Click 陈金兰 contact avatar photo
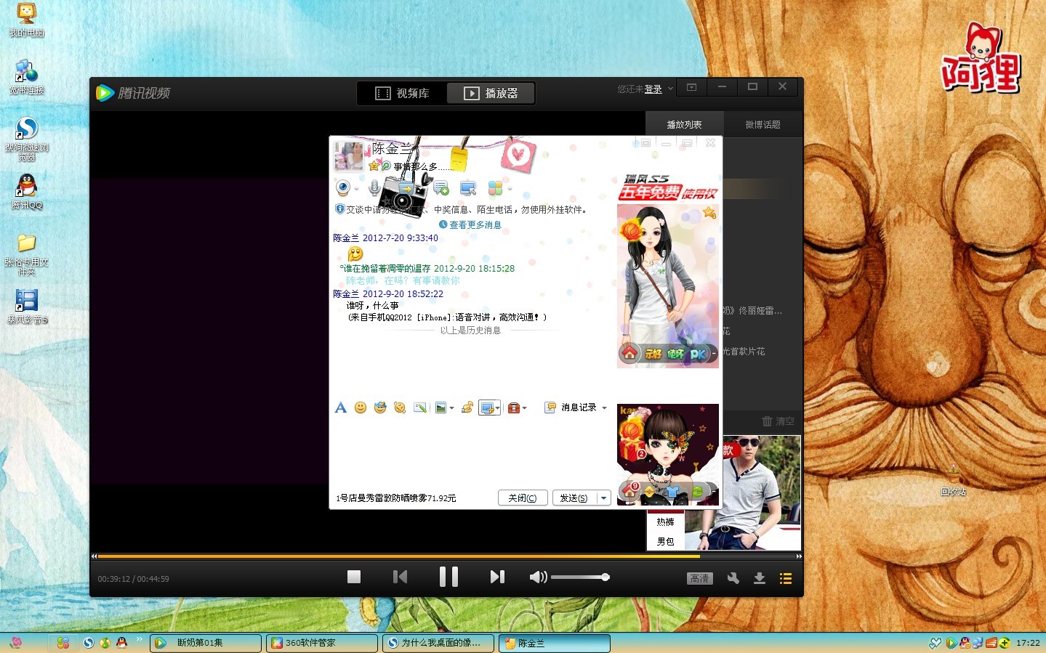This screenshot has width=1046, height=653. point(348,156)
